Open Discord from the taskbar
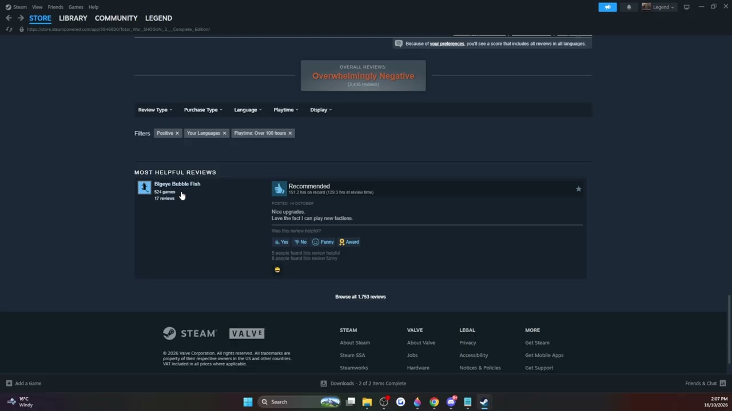Viewport: 732px width, 411px height. coord(451,402)
